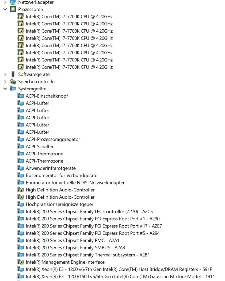Click the ACPI-Schalter device icon
The width and height of the screenshot is (225, 281).
tap(21, 147)
